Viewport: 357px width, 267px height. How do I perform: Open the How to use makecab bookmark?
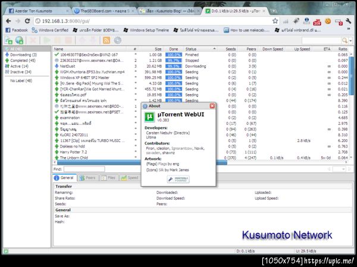246,30
